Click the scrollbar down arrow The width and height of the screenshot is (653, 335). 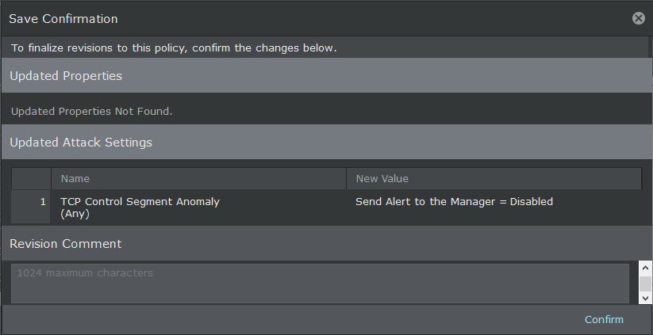pos(646,298)
